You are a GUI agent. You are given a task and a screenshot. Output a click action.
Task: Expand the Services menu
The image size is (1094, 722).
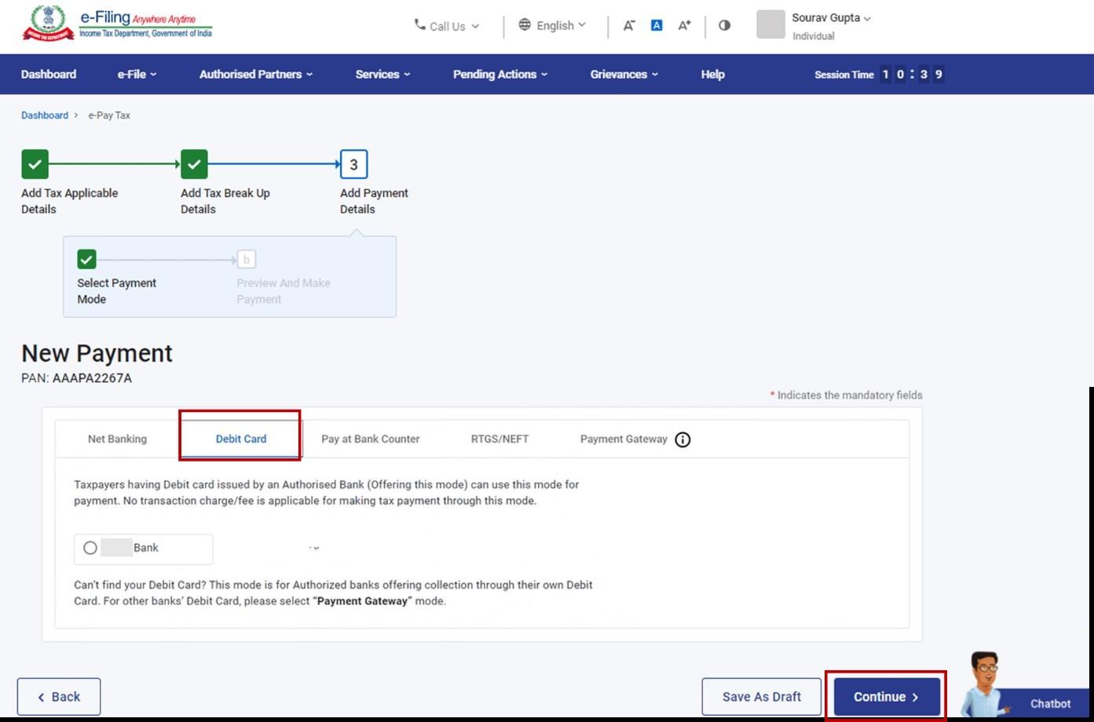(x=382, y=74)
